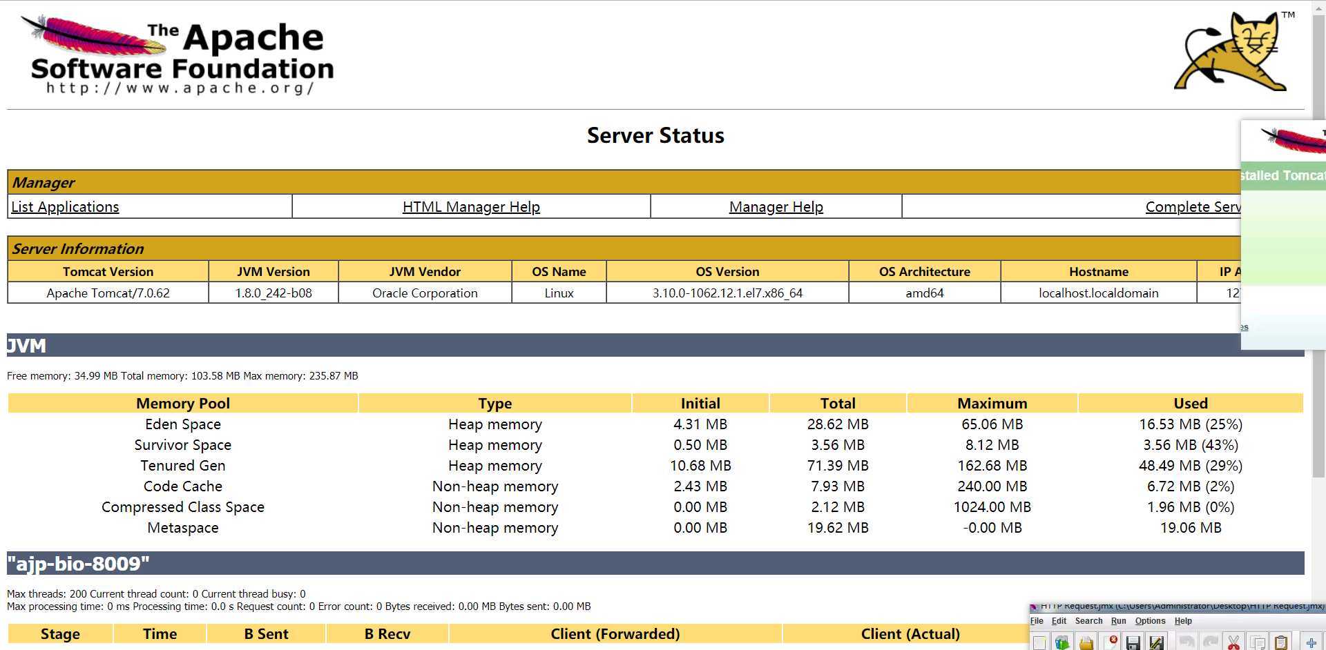Click the Save As icon in JMeter toolbar
This screenshot has width=1326, height=650.
click(x=1157, y=642)
